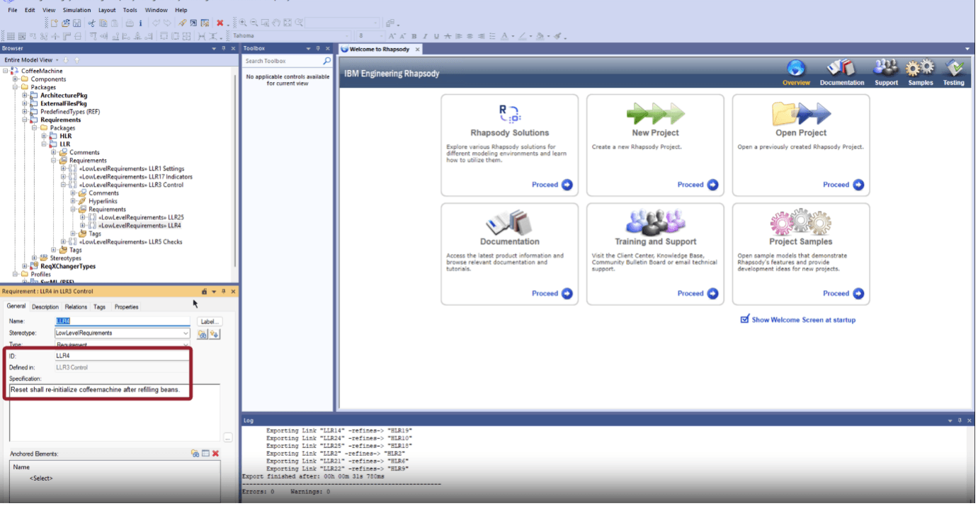Open the Testing checkmark icon in header
978x506 pixels.
[954, 68]
